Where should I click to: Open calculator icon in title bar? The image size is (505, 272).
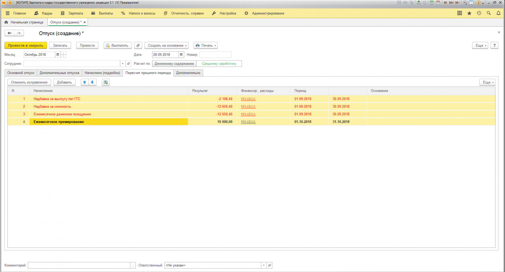pos(432,3)
